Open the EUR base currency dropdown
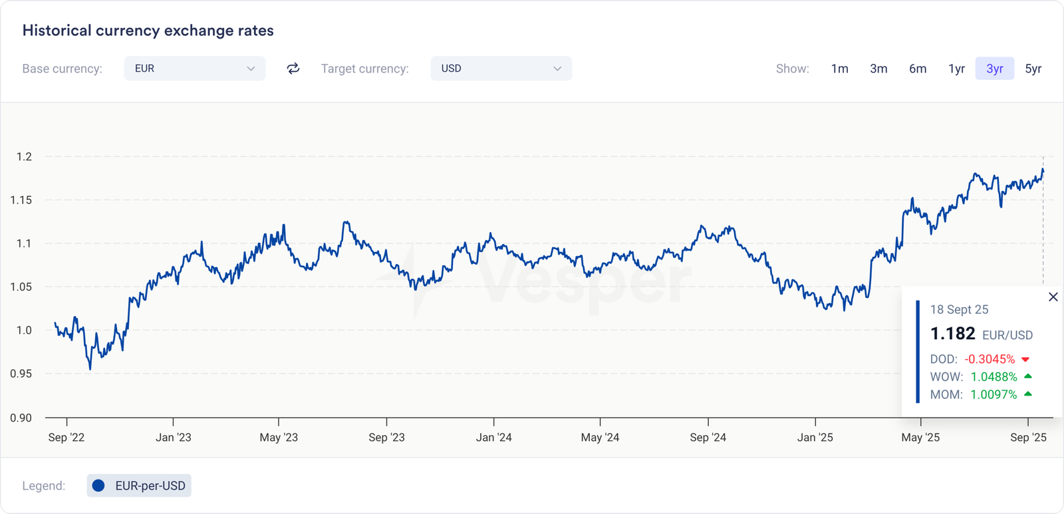 pyautogui.click(x=194, y=68)
